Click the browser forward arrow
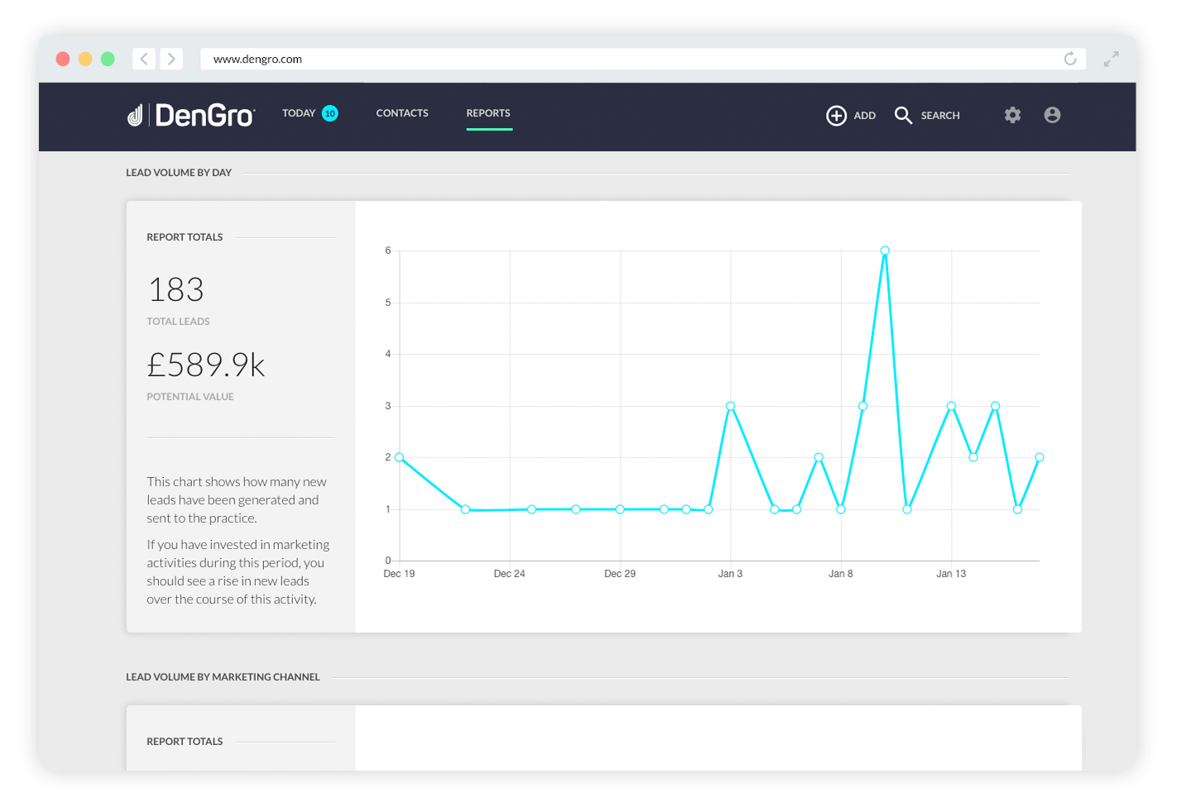Image resolution: width=1186 pixels, height=807 pixels. pos(171,59)
